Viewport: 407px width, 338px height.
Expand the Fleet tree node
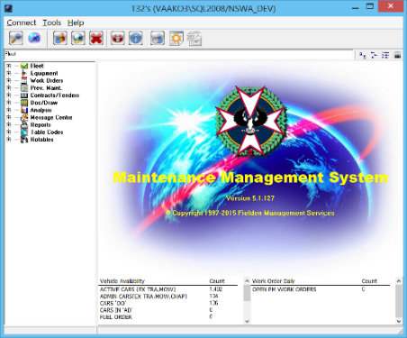click(x=9, y=66)
